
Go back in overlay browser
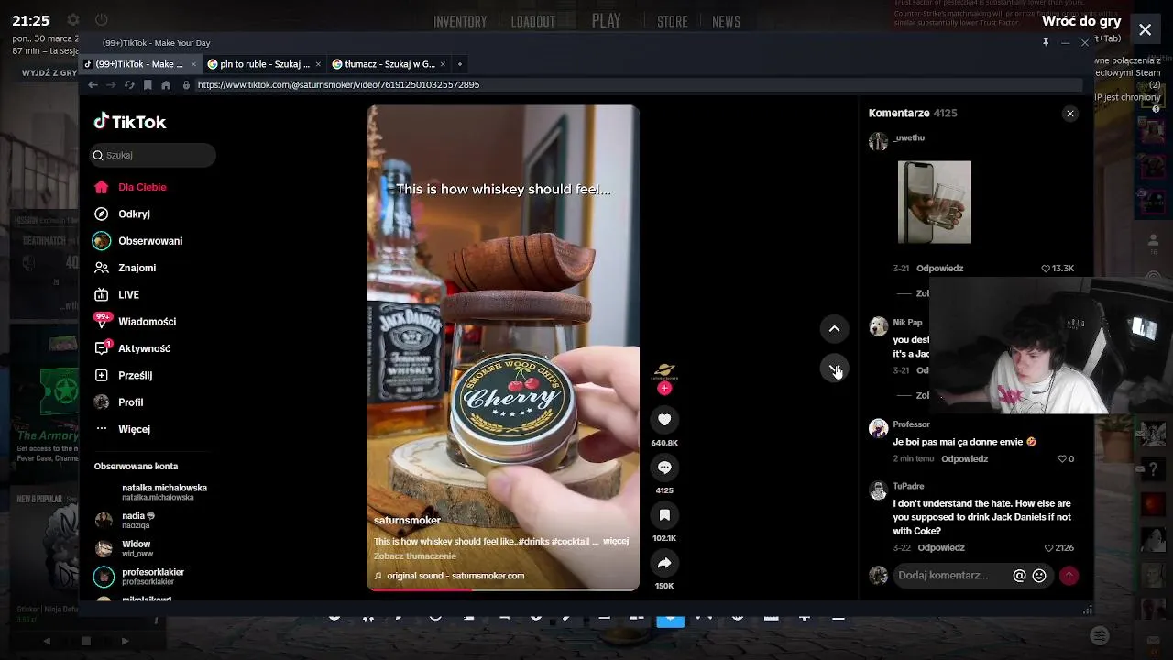[x=93, y=85]
